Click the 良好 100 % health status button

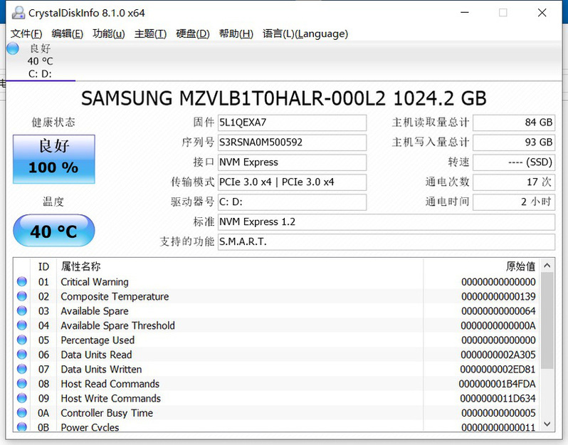pos(54,159)
